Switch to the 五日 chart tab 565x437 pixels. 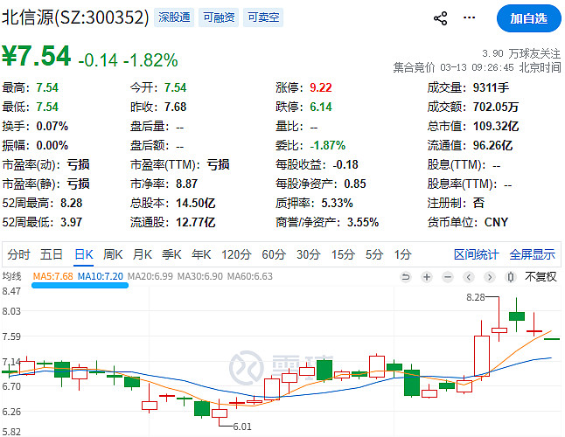[52, 254]
